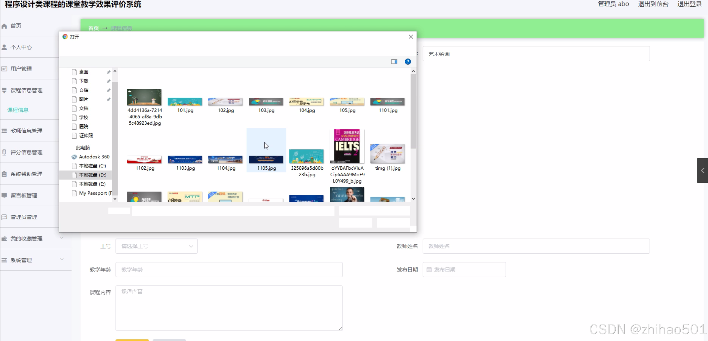Click the 教师姓名 input field
The height and width of the screenshot is (341, 708).
click(x=536, y=246)
